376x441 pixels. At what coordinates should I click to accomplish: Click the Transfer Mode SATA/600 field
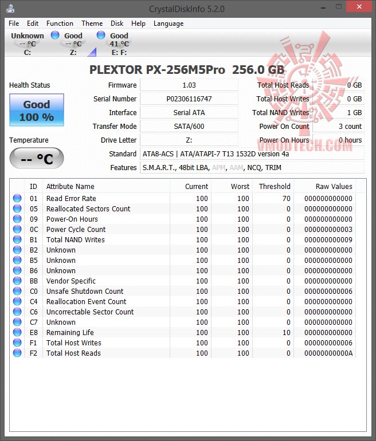[189, 126]
